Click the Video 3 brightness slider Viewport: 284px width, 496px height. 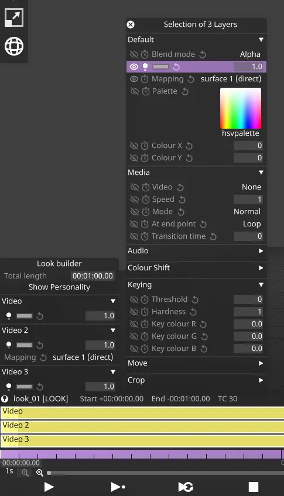25,387
